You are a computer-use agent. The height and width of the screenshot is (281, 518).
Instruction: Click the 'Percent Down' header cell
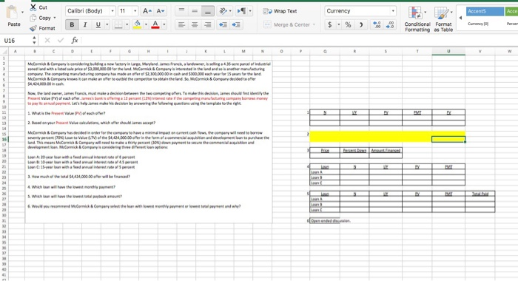tap(354, 151)
